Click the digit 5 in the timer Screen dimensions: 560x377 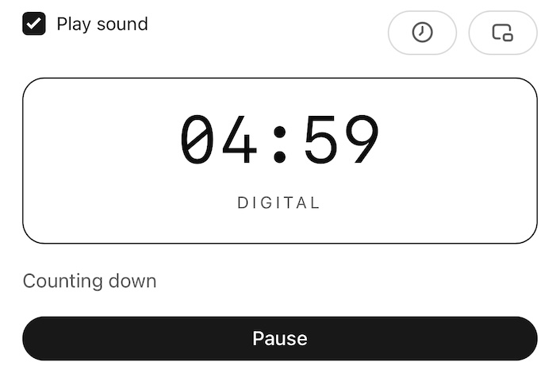(321, 140)
